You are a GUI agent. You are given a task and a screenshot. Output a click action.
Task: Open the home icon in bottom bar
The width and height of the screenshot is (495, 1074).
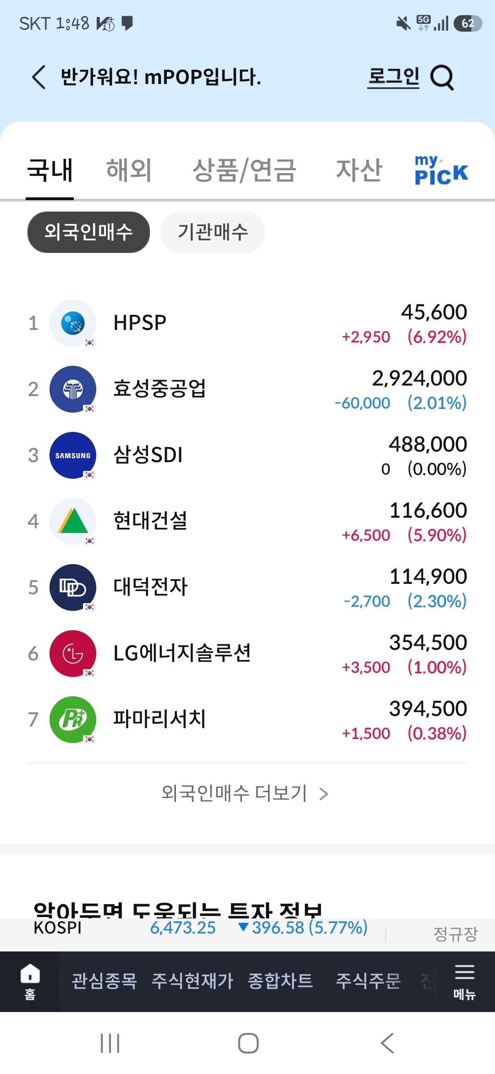point(30,981)
